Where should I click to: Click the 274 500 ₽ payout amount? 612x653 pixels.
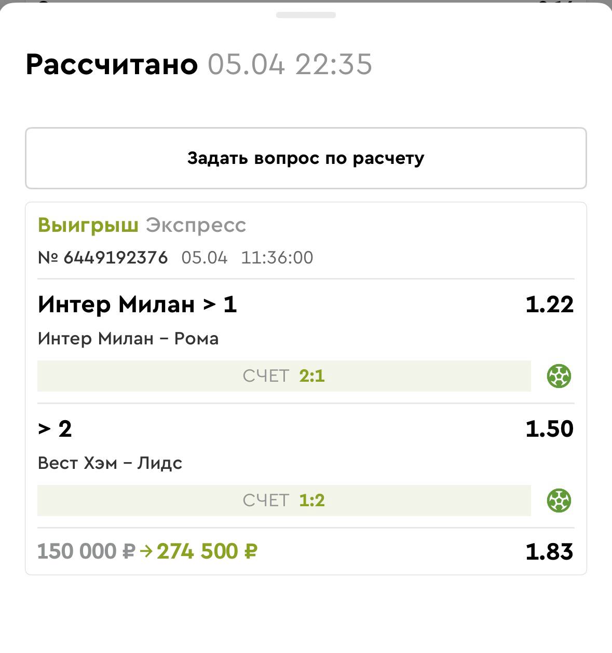coord(207,551)
